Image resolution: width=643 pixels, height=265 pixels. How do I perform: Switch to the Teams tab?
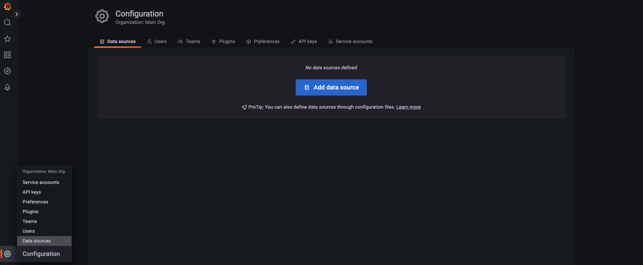189,41
